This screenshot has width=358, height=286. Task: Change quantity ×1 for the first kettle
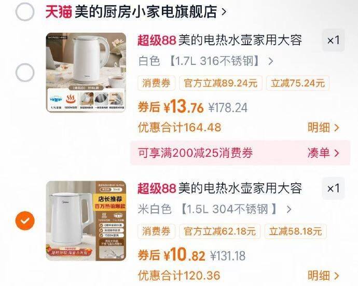tap(333, 40)
